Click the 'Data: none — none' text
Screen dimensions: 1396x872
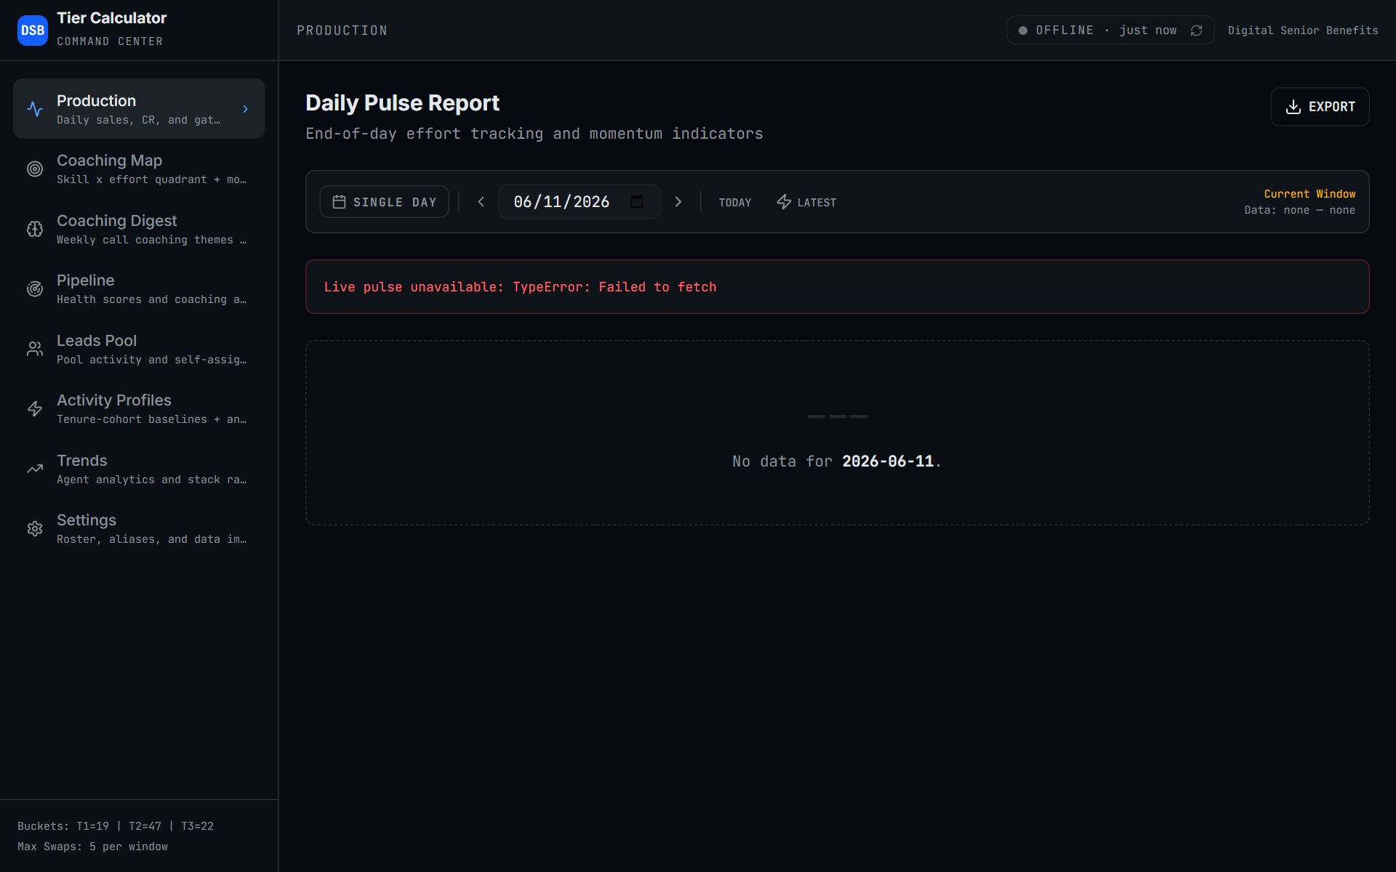click(1299, 210)
